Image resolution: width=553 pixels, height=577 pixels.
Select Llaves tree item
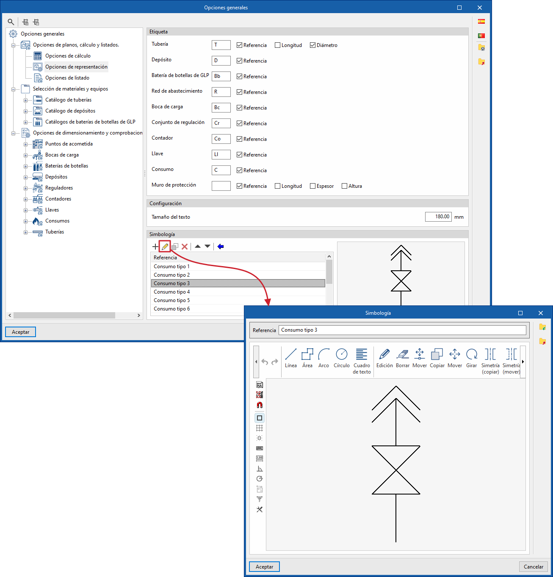[x=52, y=210]
